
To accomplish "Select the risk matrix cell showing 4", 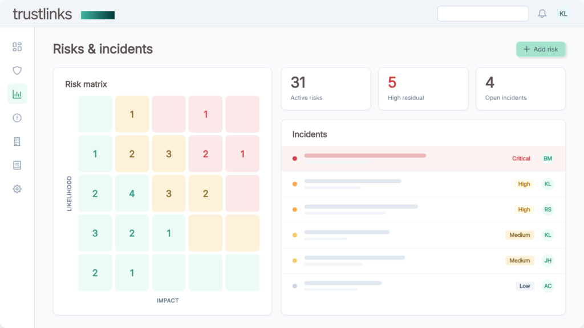I will click(x=132, y=194).
